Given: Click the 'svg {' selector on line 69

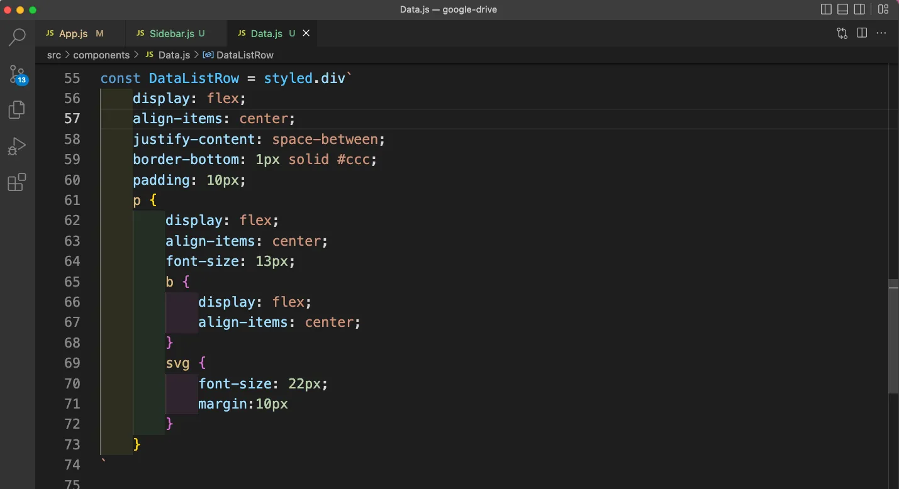Looking at the screenshot, I should tap(186, 363).
